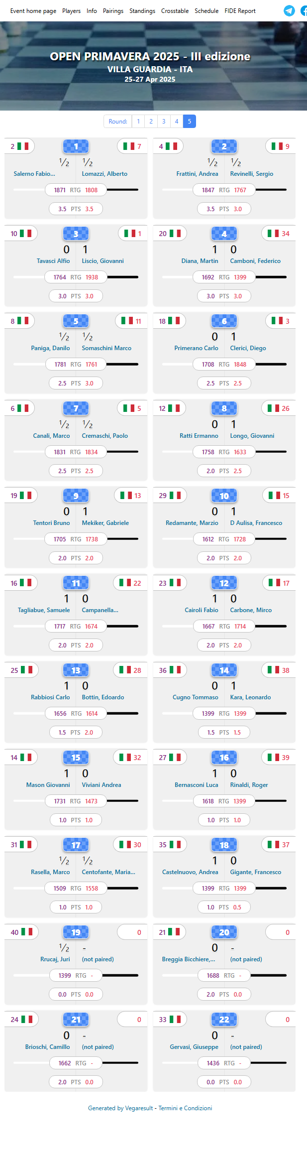Switch to Round 1 pairings
The height and width of the screenshot is (1161, 307).
point(138,121)
